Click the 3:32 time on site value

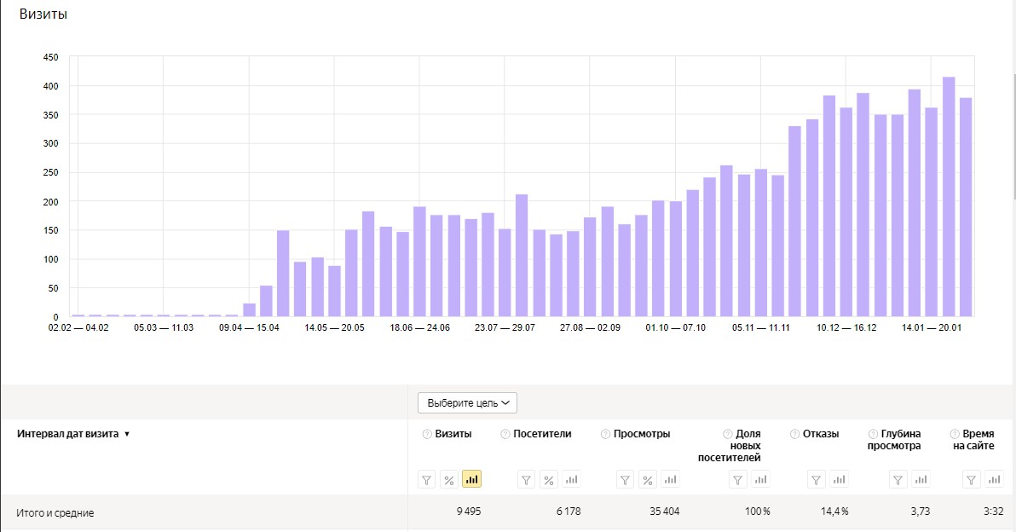point(993,512)
